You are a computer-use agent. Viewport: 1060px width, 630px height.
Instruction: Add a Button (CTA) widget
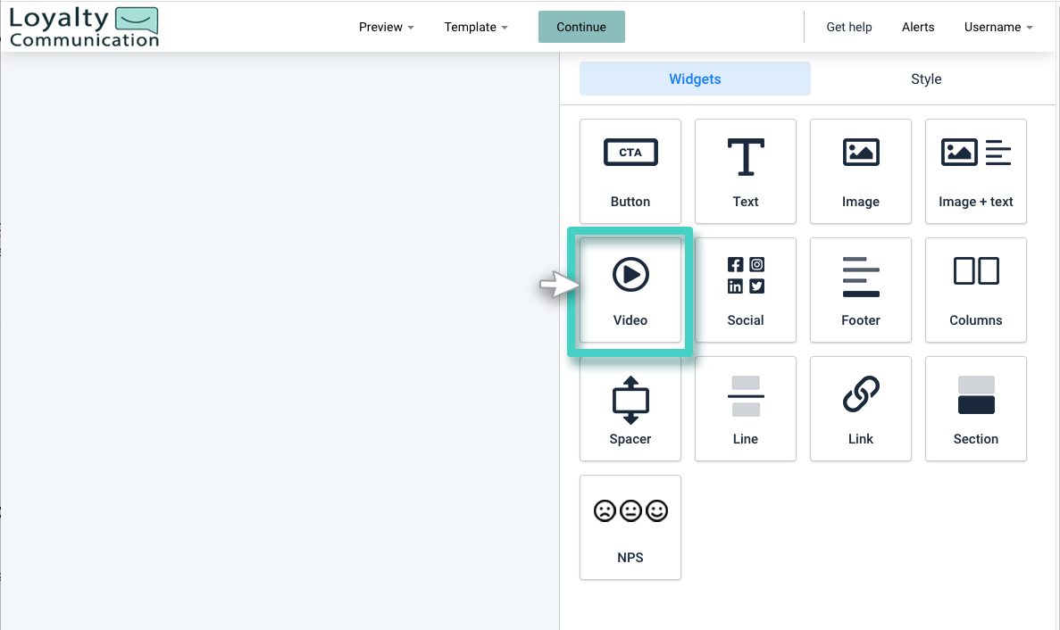[x=630, y=171]
